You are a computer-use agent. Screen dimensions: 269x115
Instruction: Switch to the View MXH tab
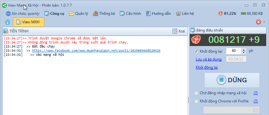(29, 22)
